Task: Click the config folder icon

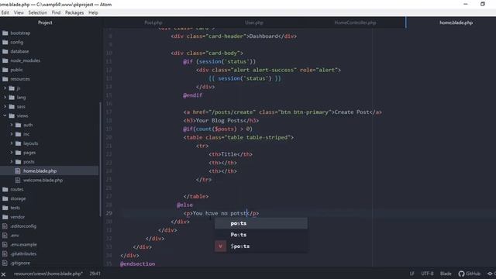Action: [5, 42]
